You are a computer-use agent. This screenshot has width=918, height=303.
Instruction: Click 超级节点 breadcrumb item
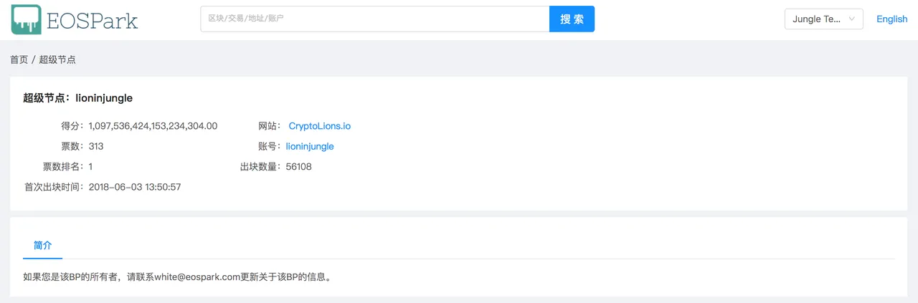point(57,59)
